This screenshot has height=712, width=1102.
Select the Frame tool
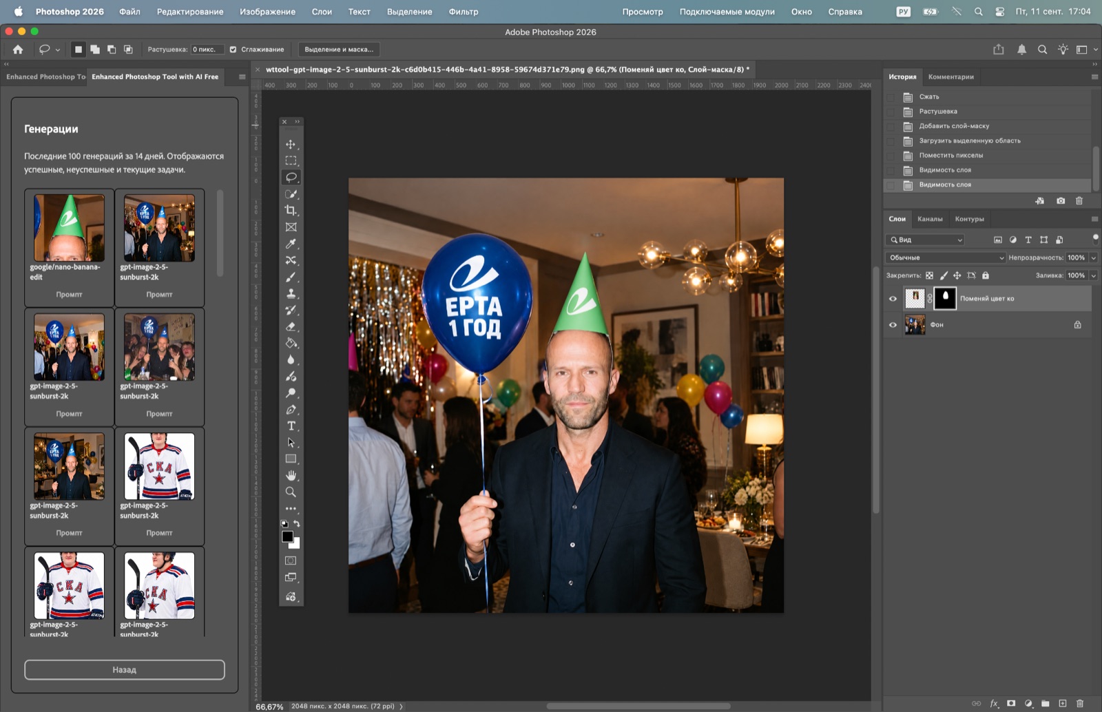[291, 227]
